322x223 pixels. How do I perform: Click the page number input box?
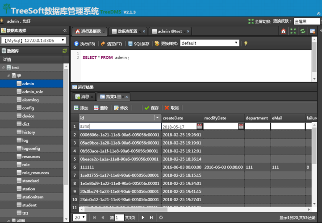[x=120, y=218]
